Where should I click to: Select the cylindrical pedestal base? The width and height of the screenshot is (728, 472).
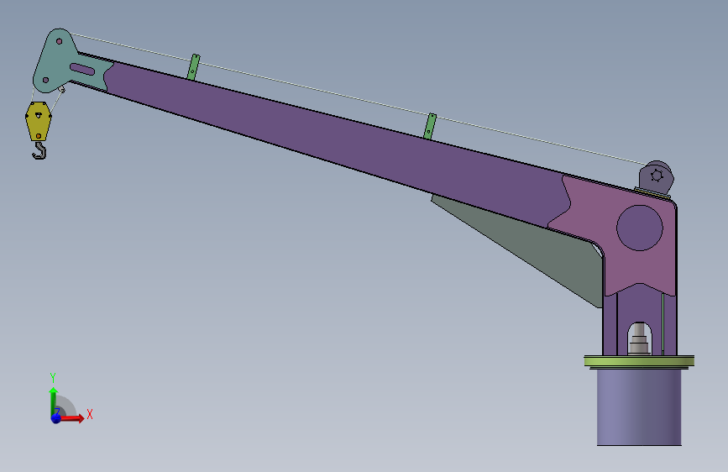639,407
